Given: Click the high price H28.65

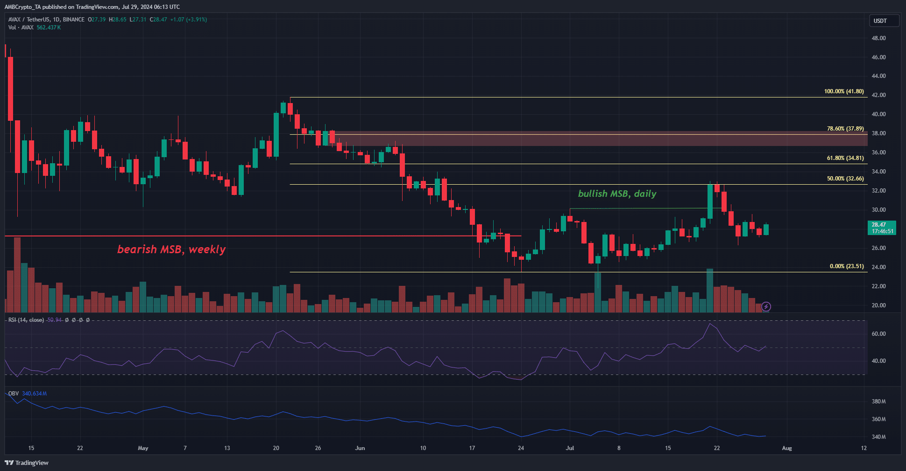Looking at the screenshot, I should pyautogui.click(x=118, y=20).
